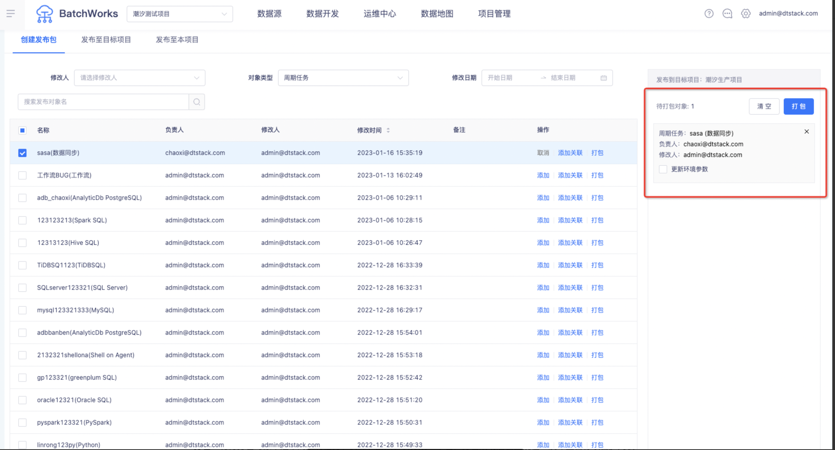Click 添加 in the gp123321 row

[543, 378]
